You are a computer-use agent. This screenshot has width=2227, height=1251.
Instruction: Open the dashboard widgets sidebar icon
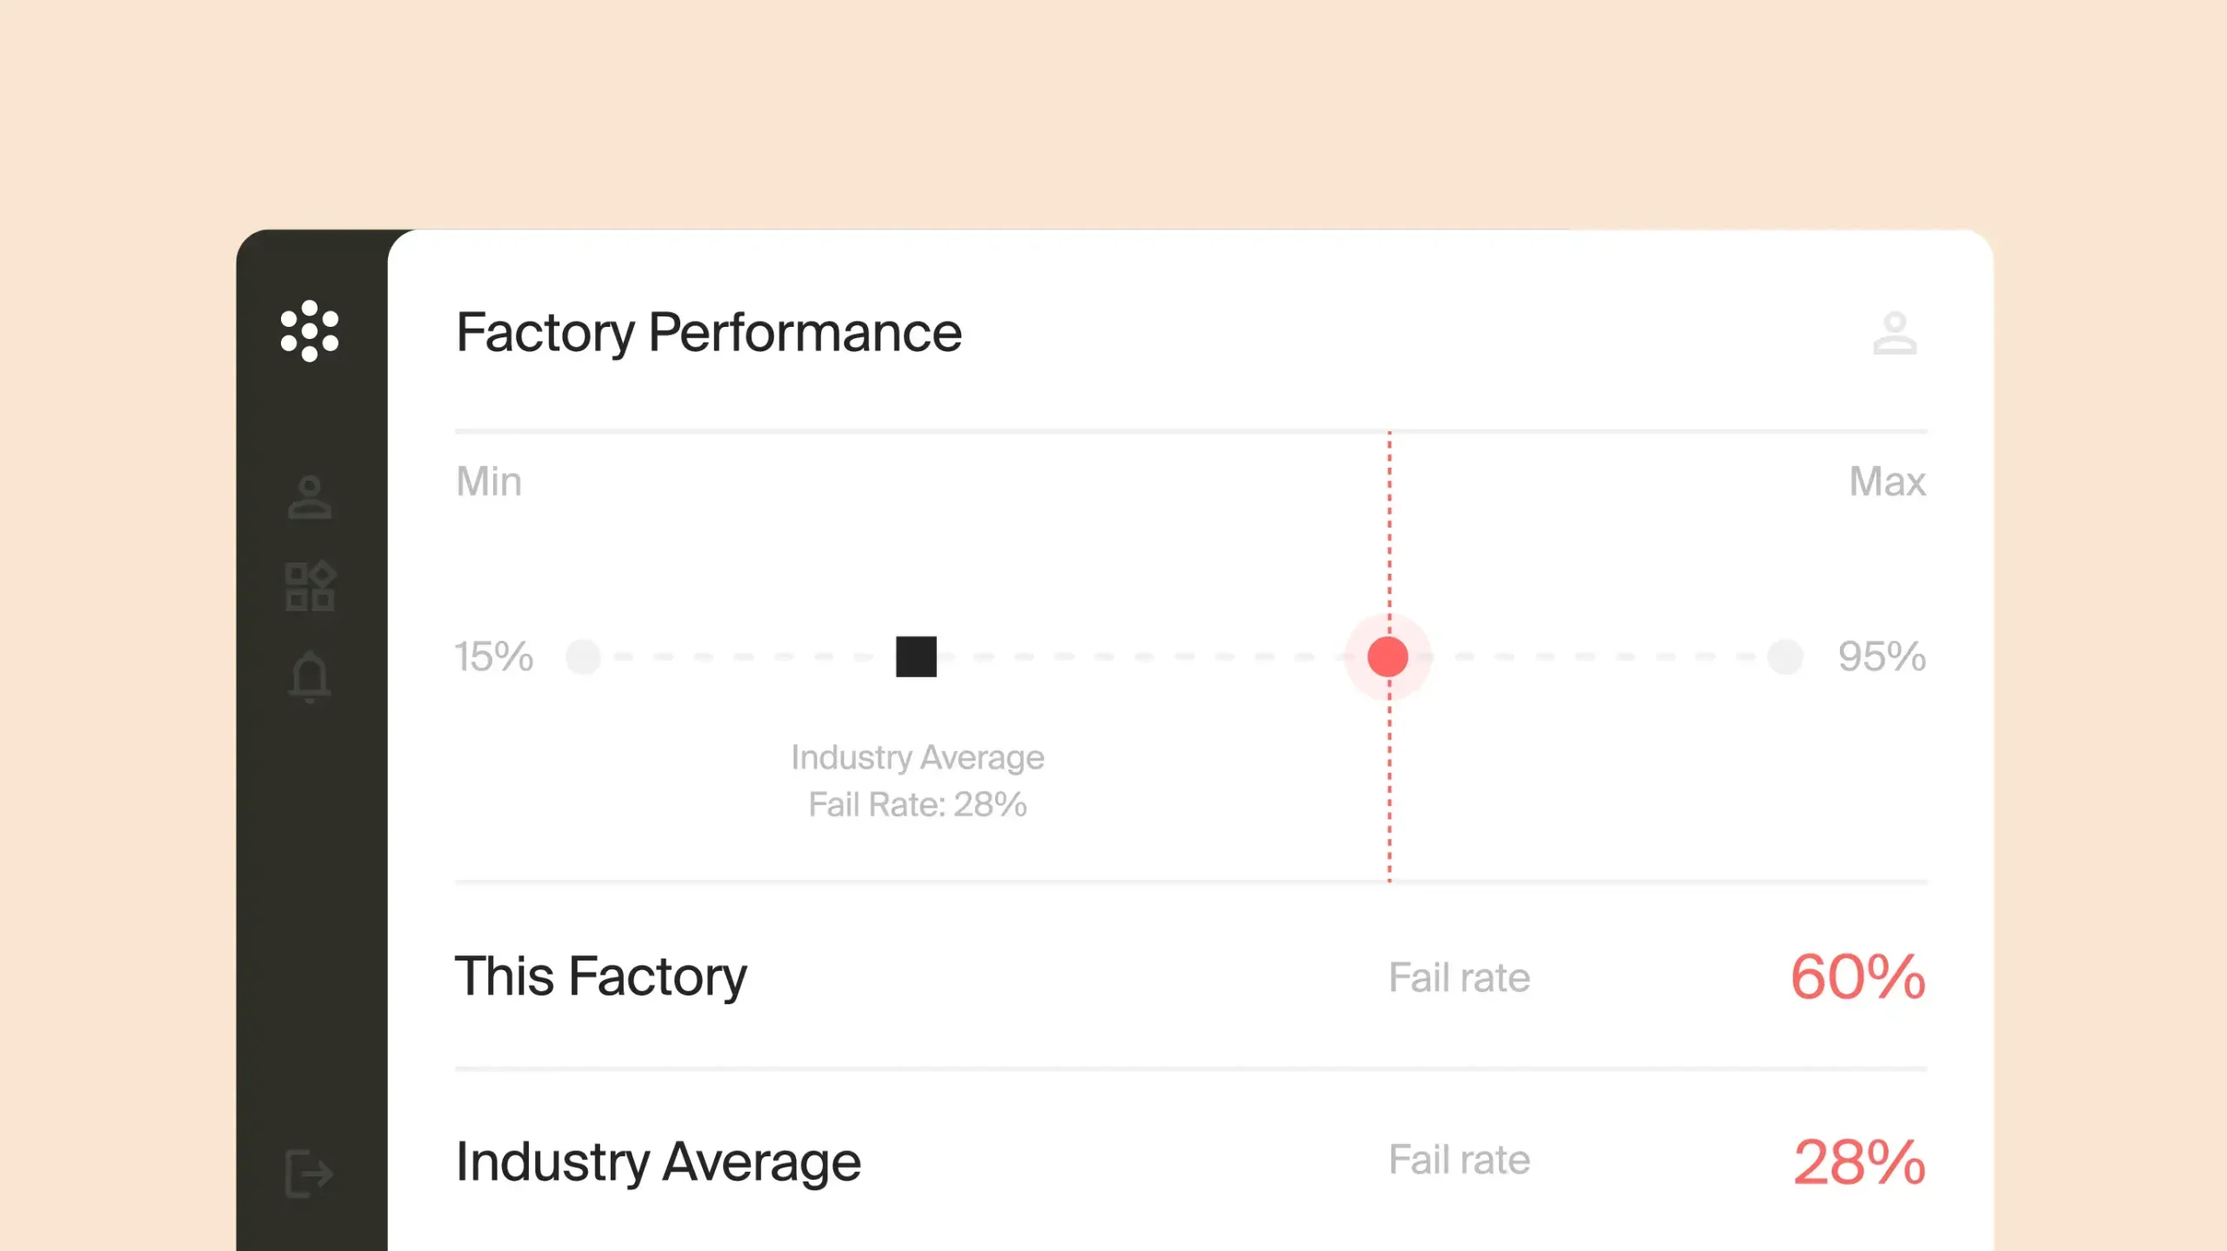click(x=310, y=586)
